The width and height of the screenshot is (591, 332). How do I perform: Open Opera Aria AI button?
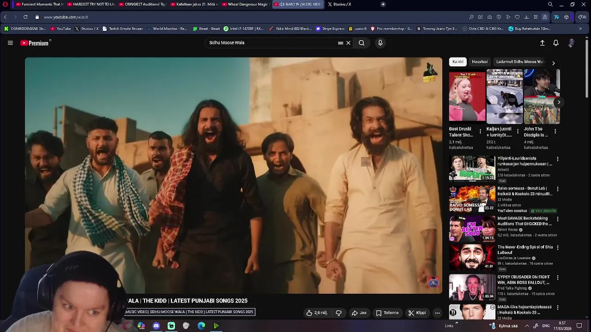pos(582,17)
